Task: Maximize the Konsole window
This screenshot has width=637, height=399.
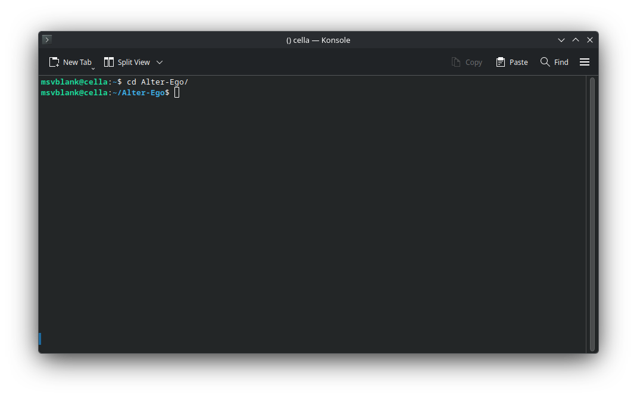Action: 576,40
